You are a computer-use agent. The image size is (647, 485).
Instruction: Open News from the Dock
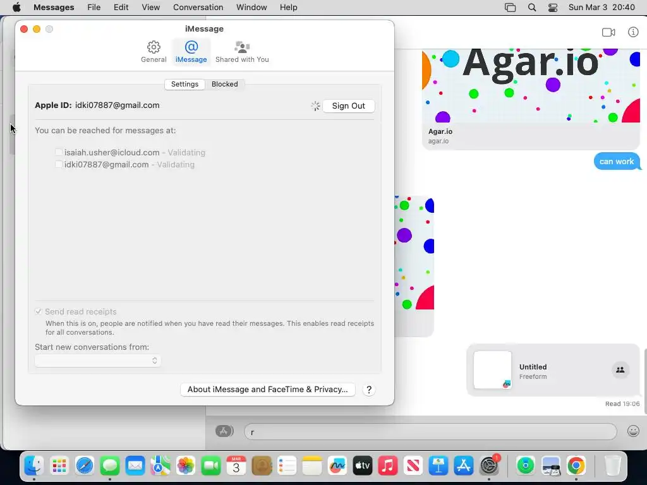point(413,466)
